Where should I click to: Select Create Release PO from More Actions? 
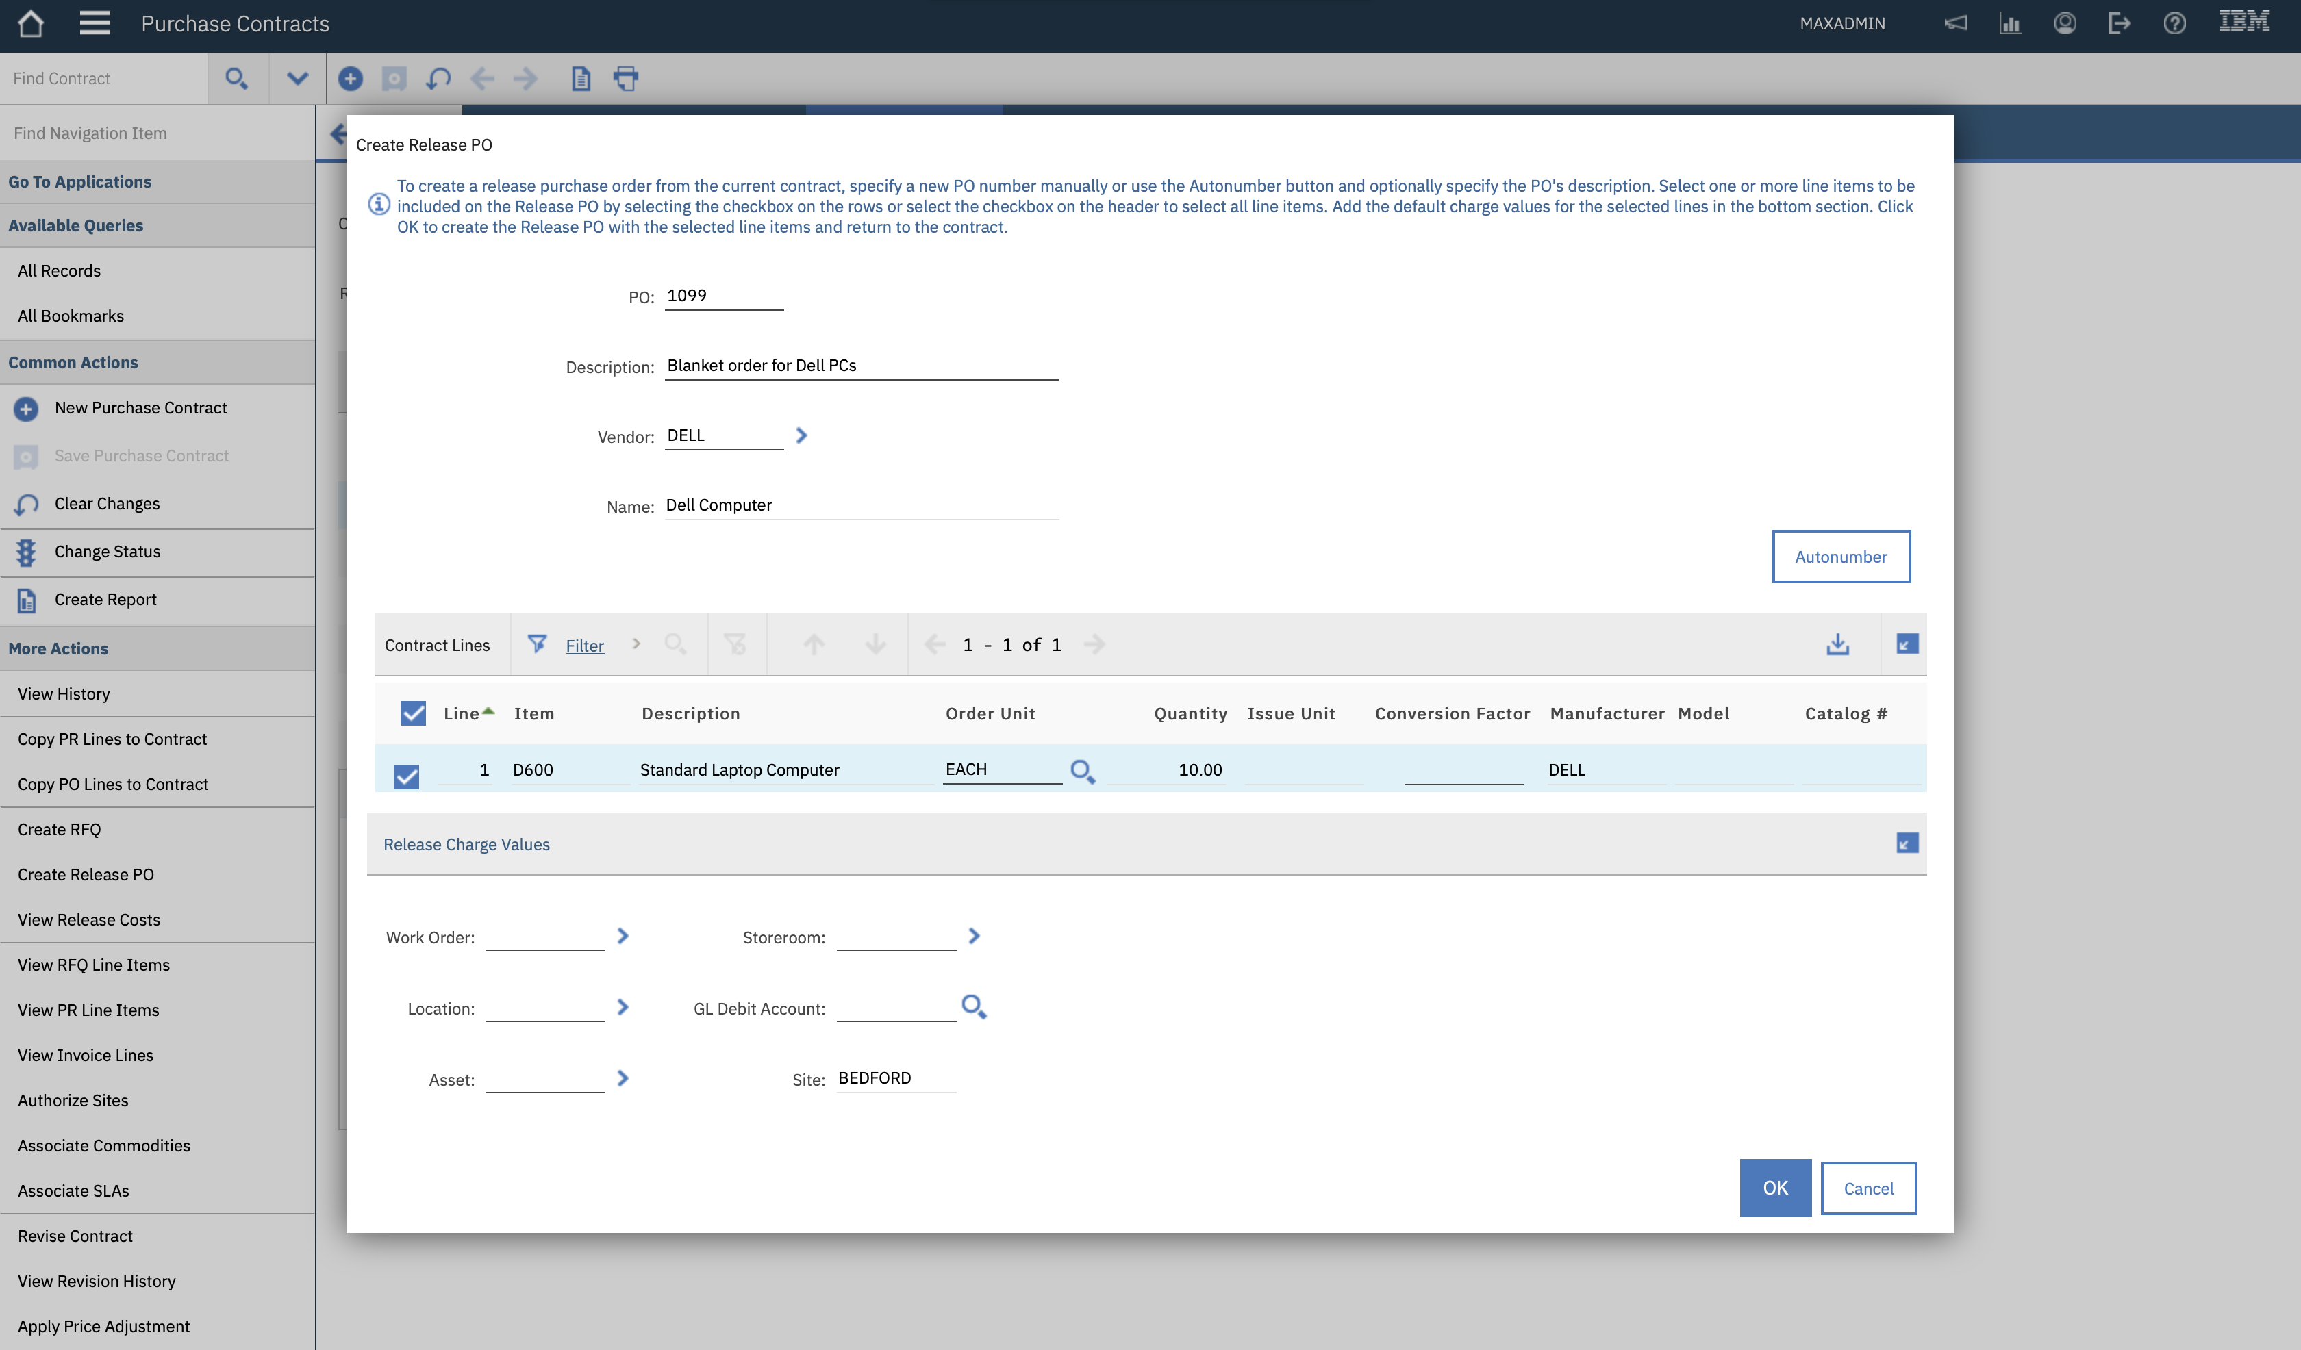[x=85, y=874]
